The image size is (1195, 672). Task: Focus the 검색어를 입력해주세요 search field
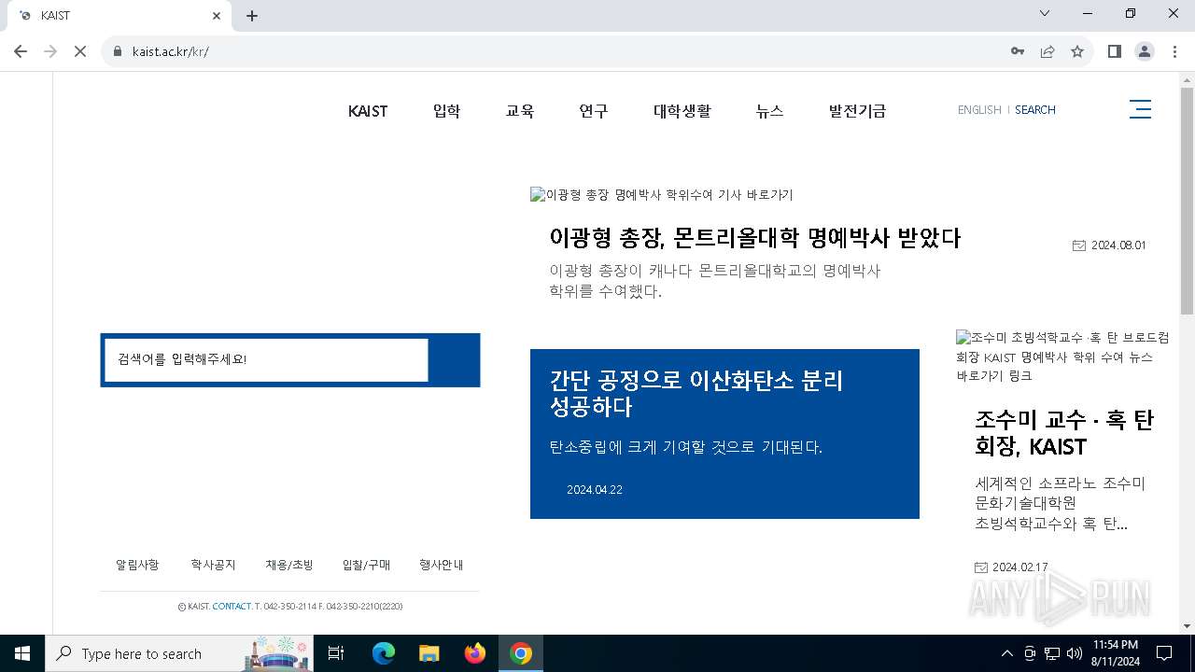(x=266, y=360)
